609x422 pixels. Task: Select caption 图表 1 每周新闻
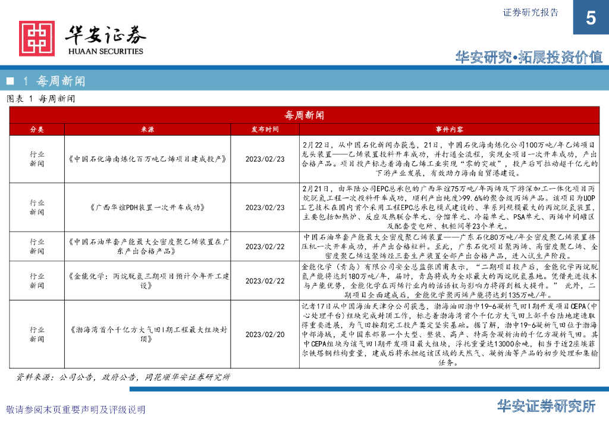click(x=41, y=99)
